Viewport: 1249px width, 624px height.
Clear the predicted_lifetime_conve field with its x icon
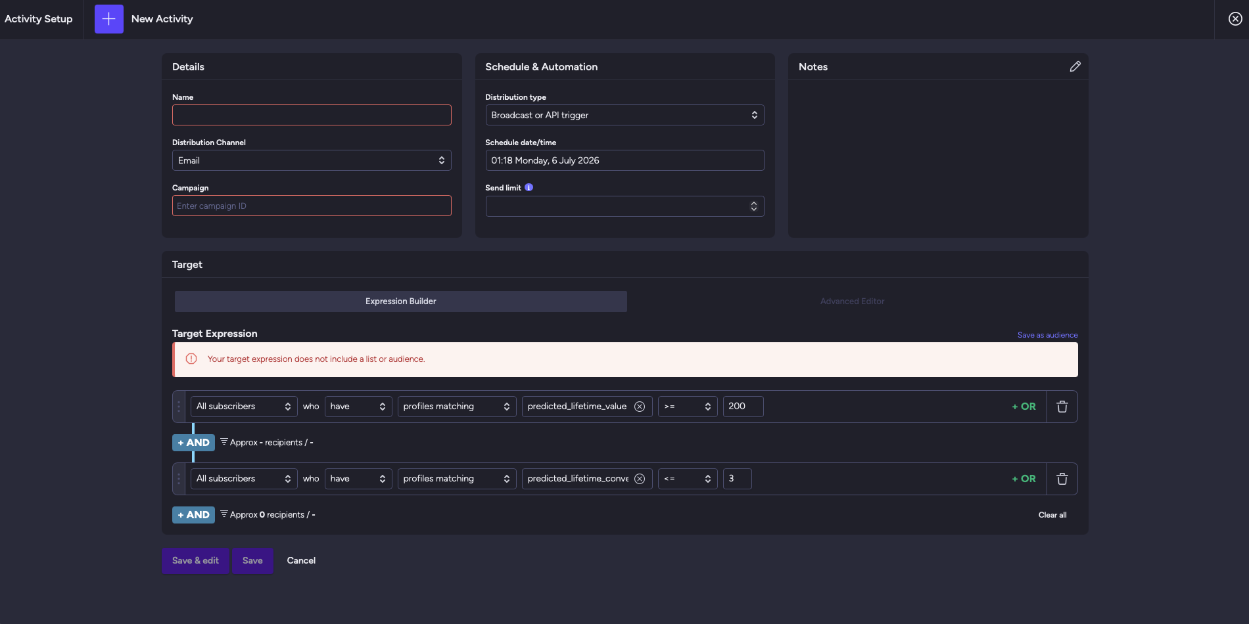[639, 479]
